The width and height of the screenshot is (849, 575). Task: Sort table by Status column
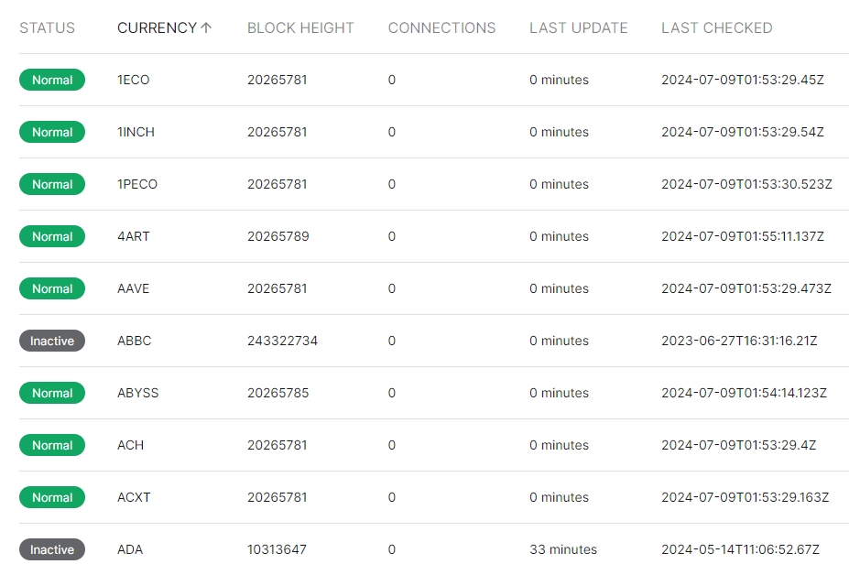click(x=48, y=28)
